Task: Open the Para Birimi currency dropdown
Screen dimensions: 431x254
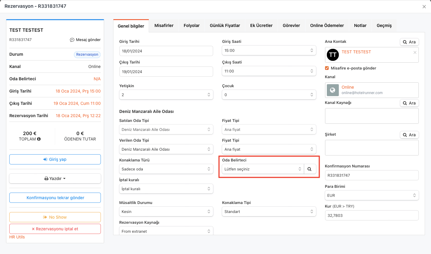Action: pos(371,195)
